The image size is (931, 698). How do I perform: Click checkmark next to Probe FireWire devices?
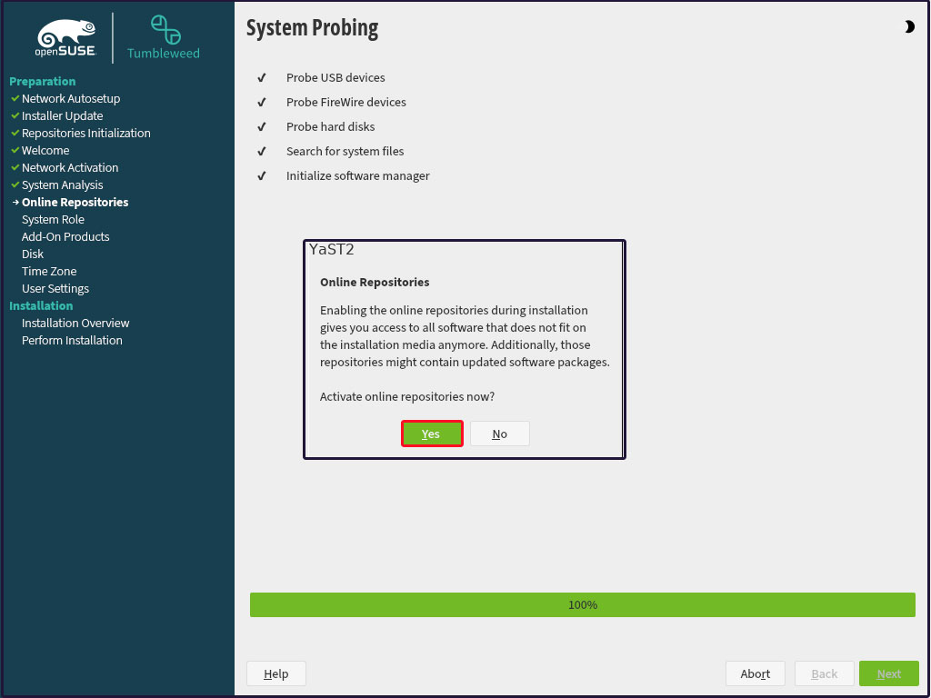(261, 102)
